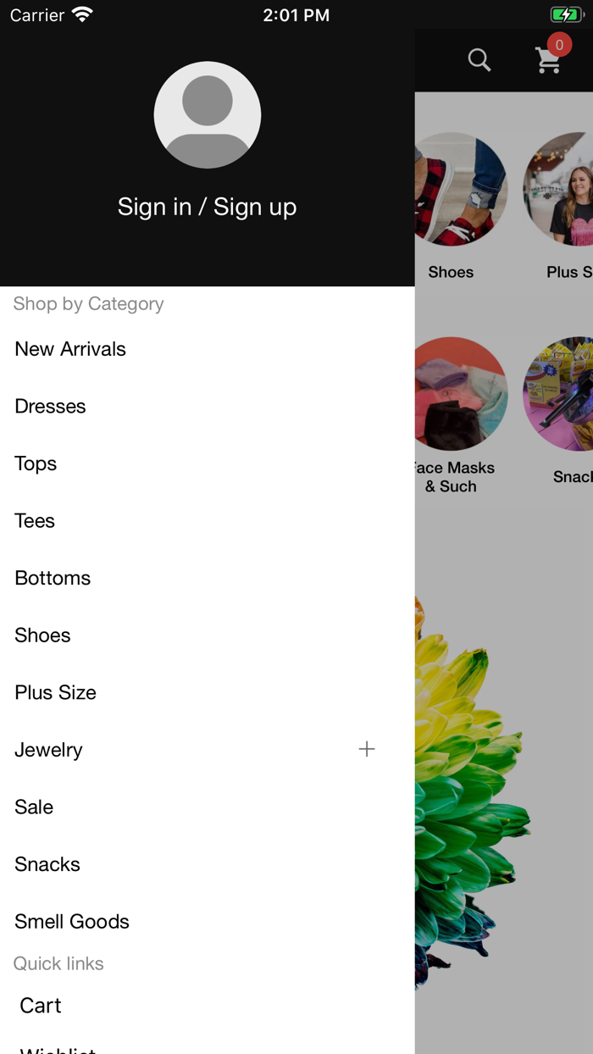Expand the Jewelry category plus icon
593x1054 pixels.
pos(367,749)
